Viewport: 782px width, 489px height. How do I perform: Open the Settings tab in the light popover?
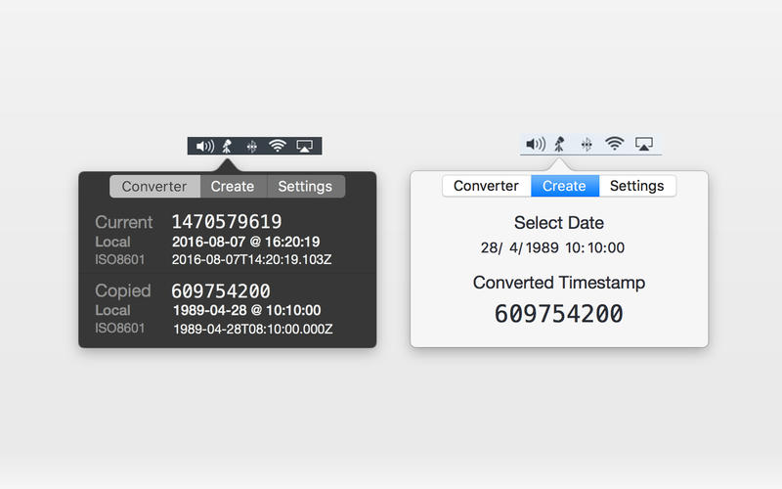tap(637, 186)
